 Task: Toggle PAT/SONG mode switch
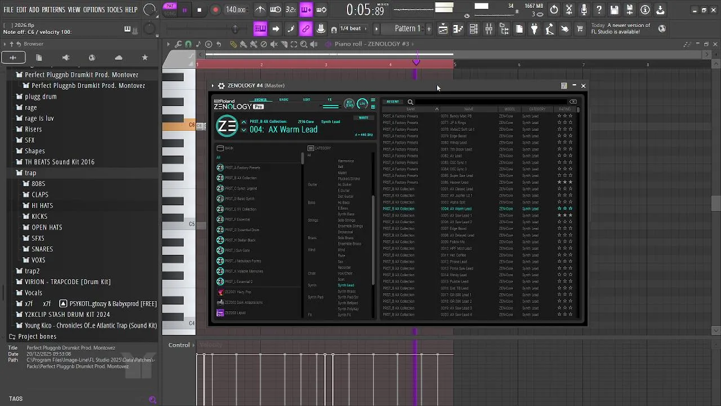(170, 10)
